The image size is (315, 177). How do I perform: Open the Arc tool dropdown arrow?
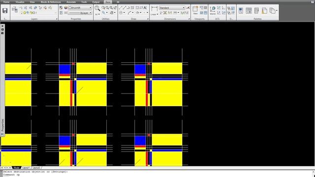pyautogui.click(x=132, y=13)
